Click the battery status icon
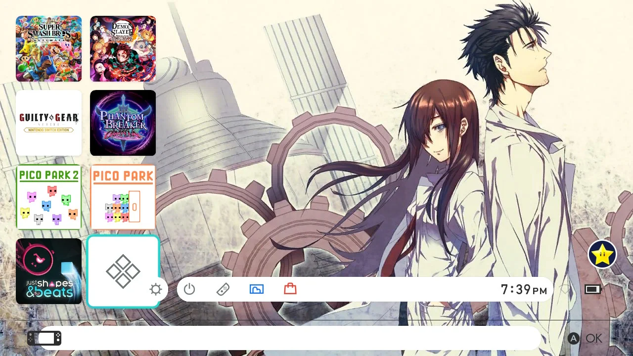 tap(592, 289)
